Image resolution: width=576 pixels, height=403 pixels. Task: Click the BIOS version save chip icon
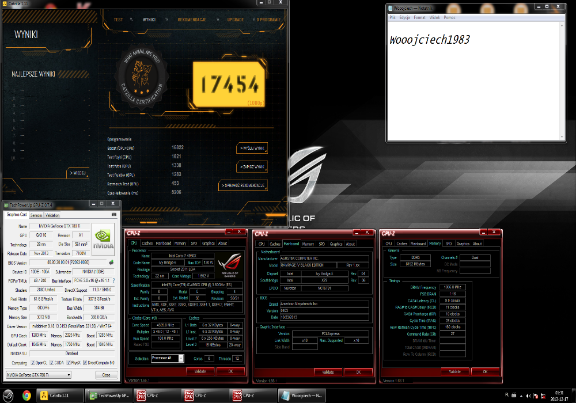[111, 262]
